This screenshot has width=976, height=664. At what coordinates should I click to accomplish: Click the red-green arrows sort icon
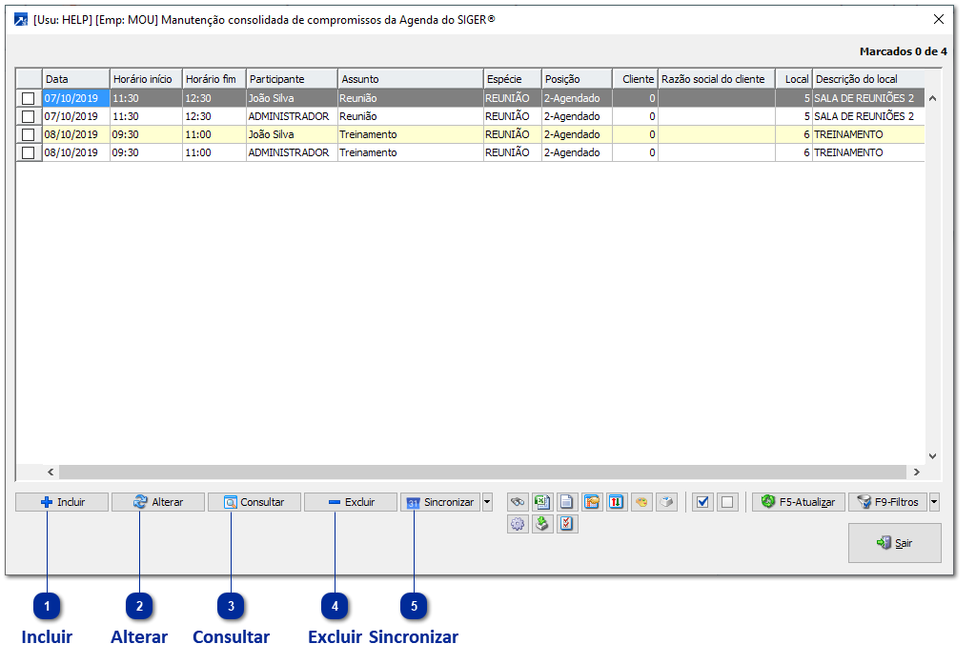coord(617,502)
